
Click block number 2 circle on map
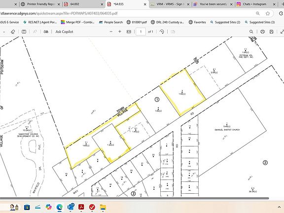pos(265,163)
